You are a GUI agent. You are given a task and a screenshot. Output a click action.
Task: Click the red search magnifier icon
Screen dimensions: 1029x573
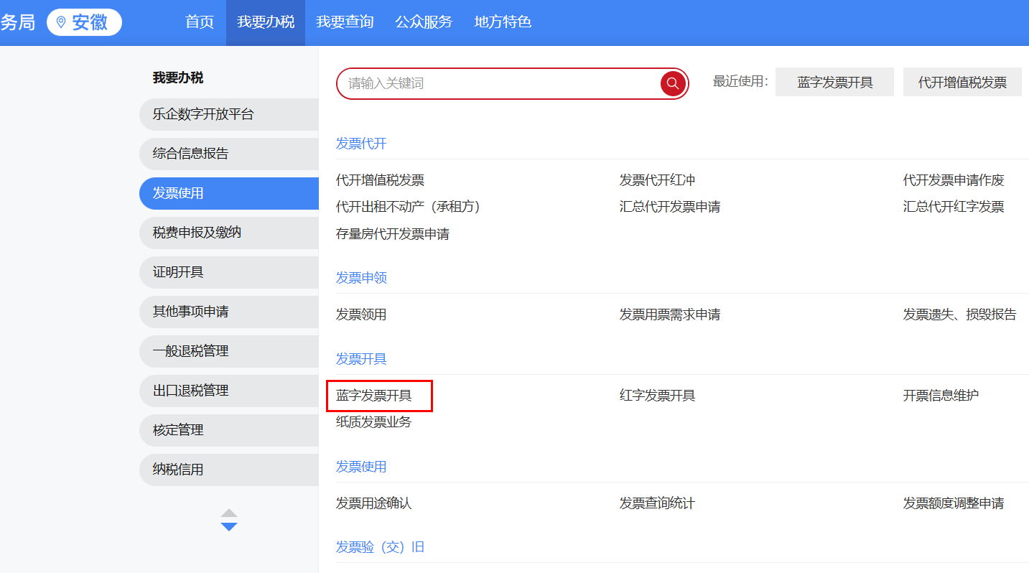pyautogui.click(x=673, y=83)
